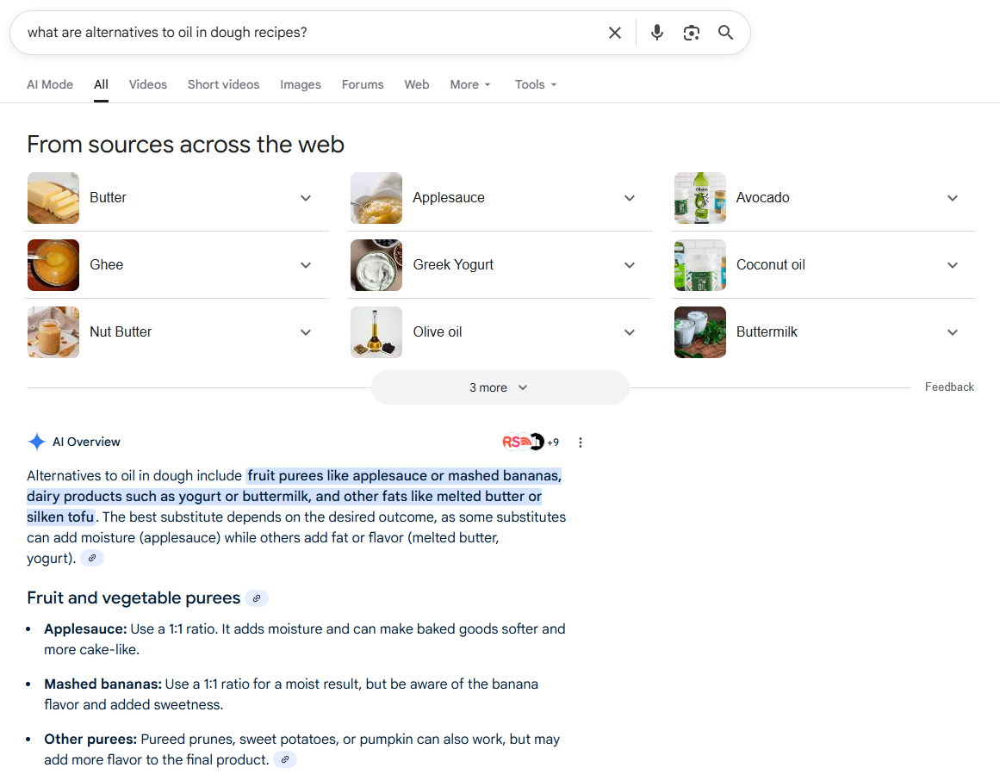
Task: Switch to Videos tab
Action: tap(148, 84)
